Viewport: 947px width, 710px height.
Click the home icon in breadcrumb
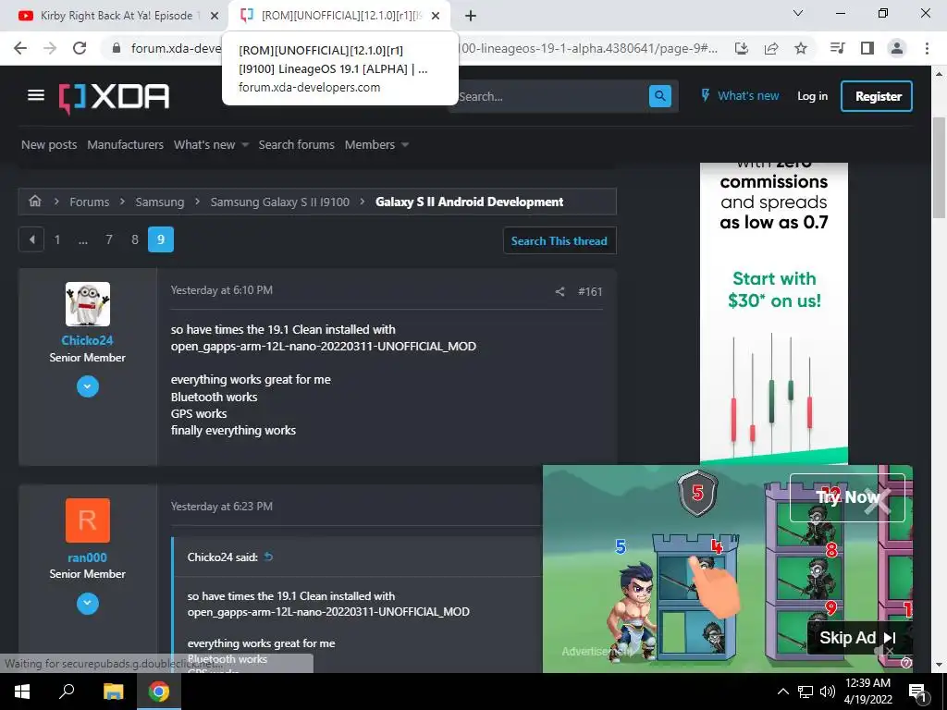tap(35, 201)
